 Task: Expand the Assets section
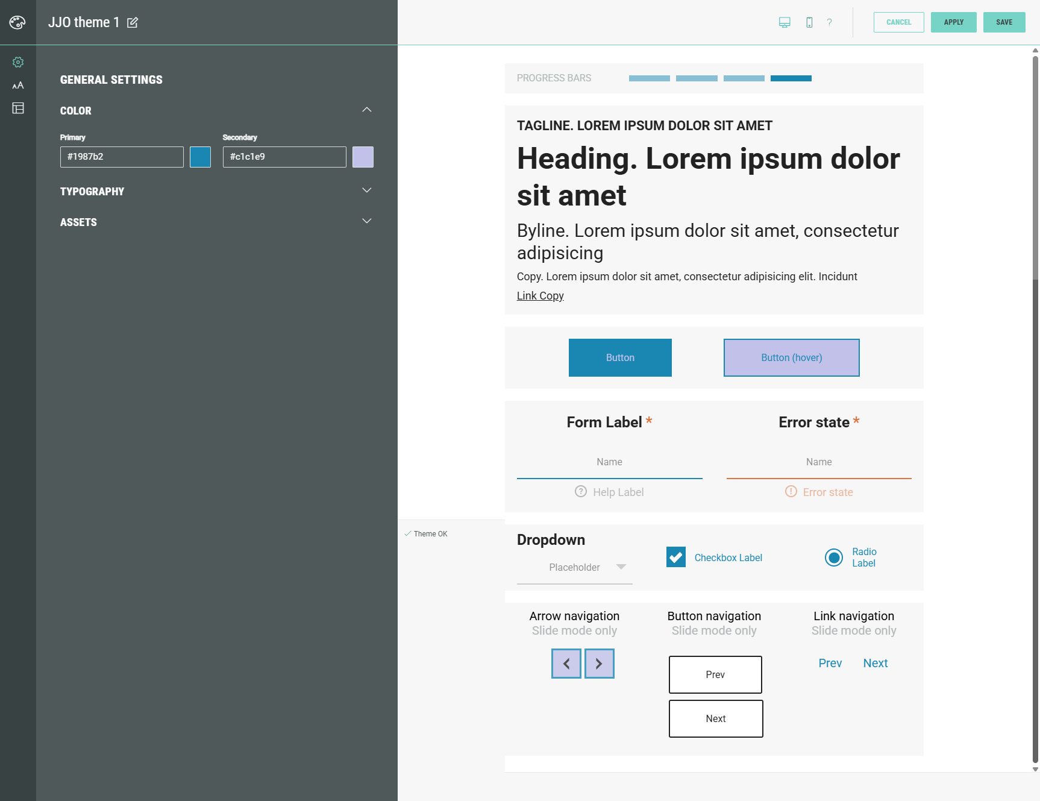click(x=366, y=221)
